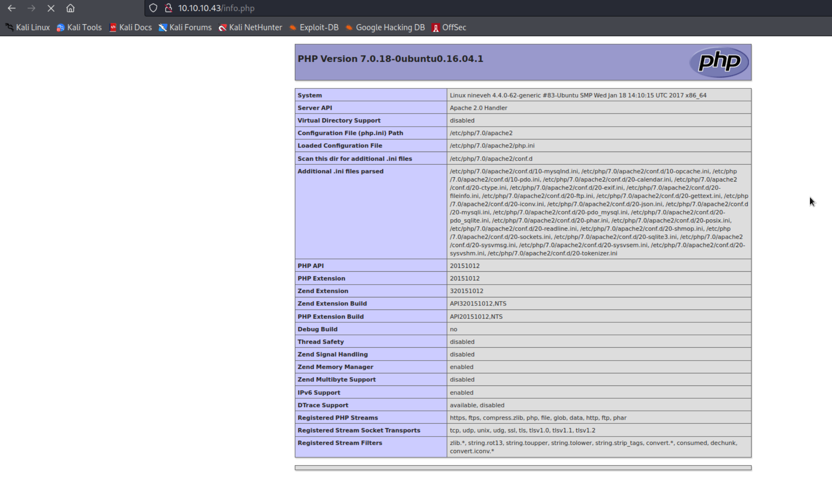Image resolution: width=832 pixels, height=483 pixels.
Task: Select the 'API320151012,NTS' value
Action: (478, 304)
